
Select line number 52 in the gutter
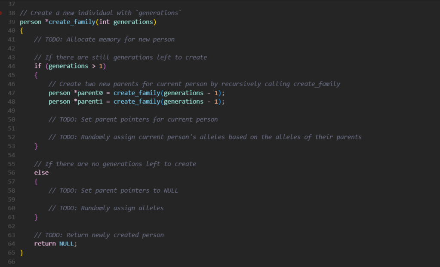(12, 137)
